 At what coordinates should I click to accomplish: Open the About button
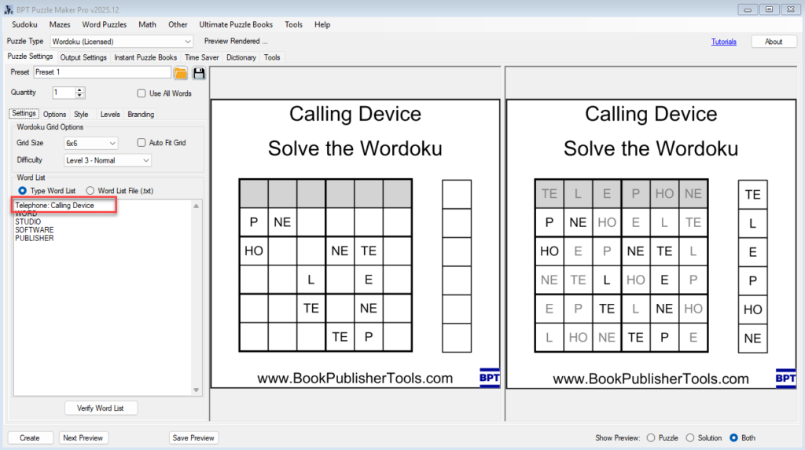(774, 42)
